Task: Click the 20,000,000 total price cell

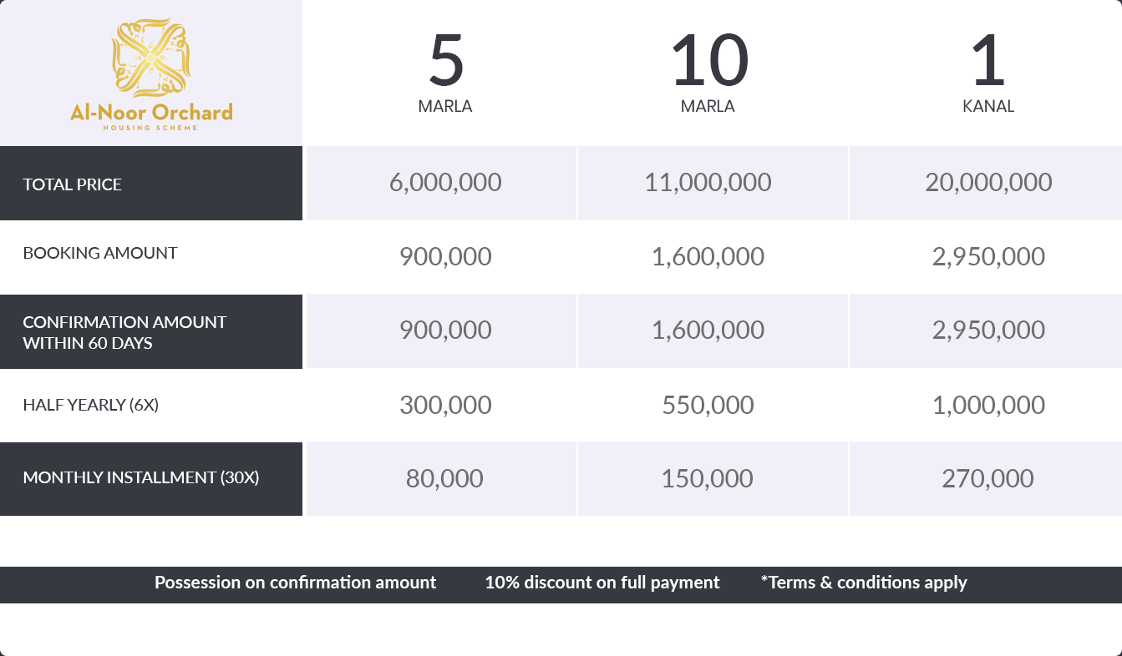Action: [x=988, y=183]
